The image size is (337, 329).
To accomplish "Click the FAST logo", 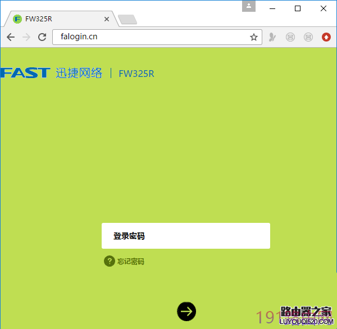I will pyautogui.click(x=25, y=73).
